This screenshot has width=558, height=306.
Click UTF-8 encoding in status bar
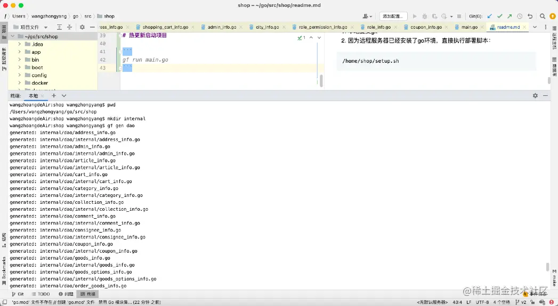click(482, 302)
